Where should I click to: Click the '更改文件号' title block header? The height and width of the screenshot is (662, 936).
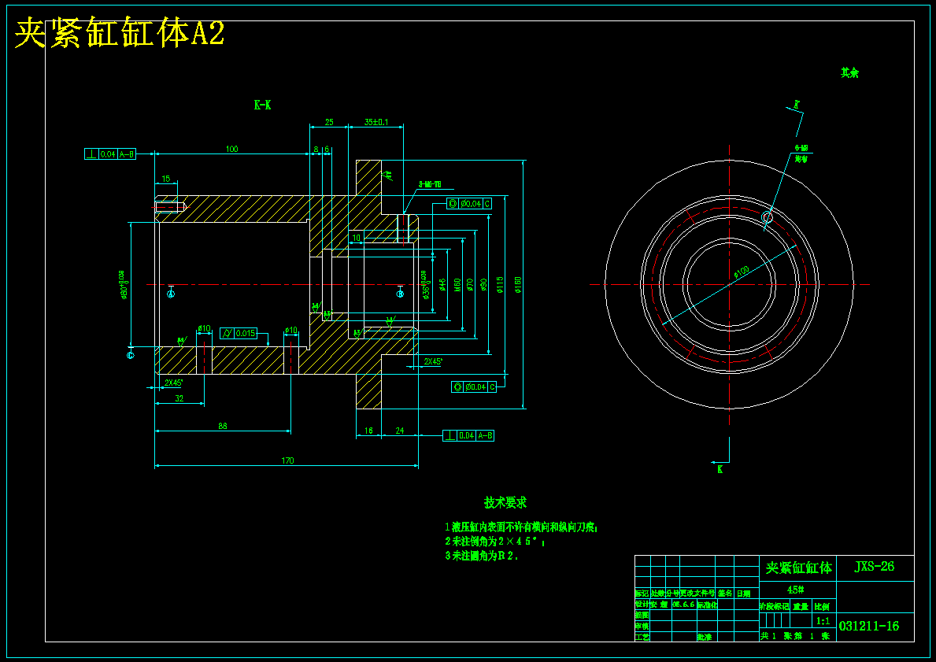[697, 594]
